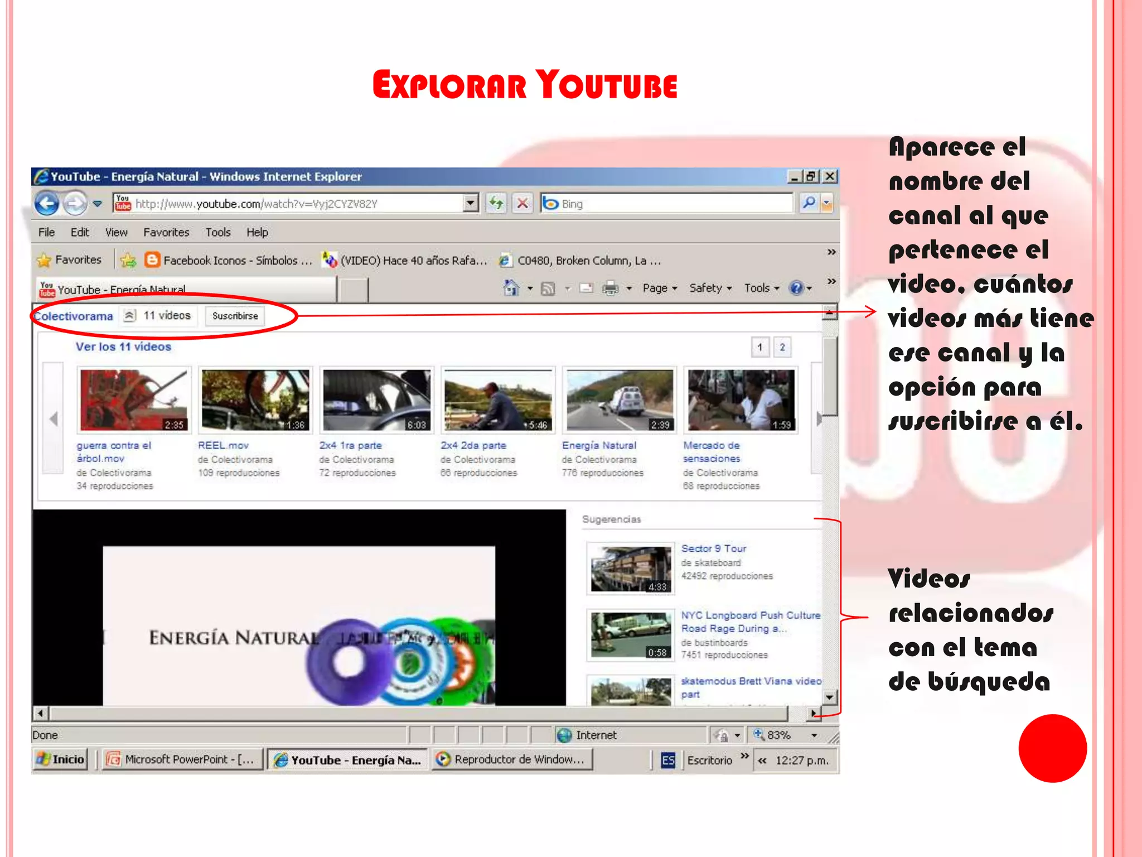Collapse the 11 videos panel toggle
This screenshot has width=1142, height=857.
click(x=129, y=316)
